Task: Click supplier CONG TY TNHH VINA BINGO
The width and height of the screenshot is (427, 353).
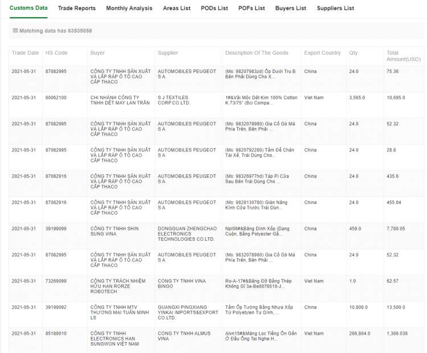Action: tap(182, 284)
